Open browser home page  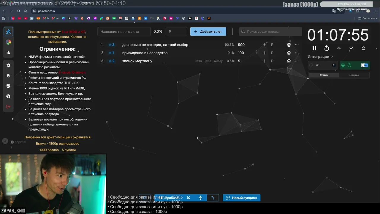26,11
